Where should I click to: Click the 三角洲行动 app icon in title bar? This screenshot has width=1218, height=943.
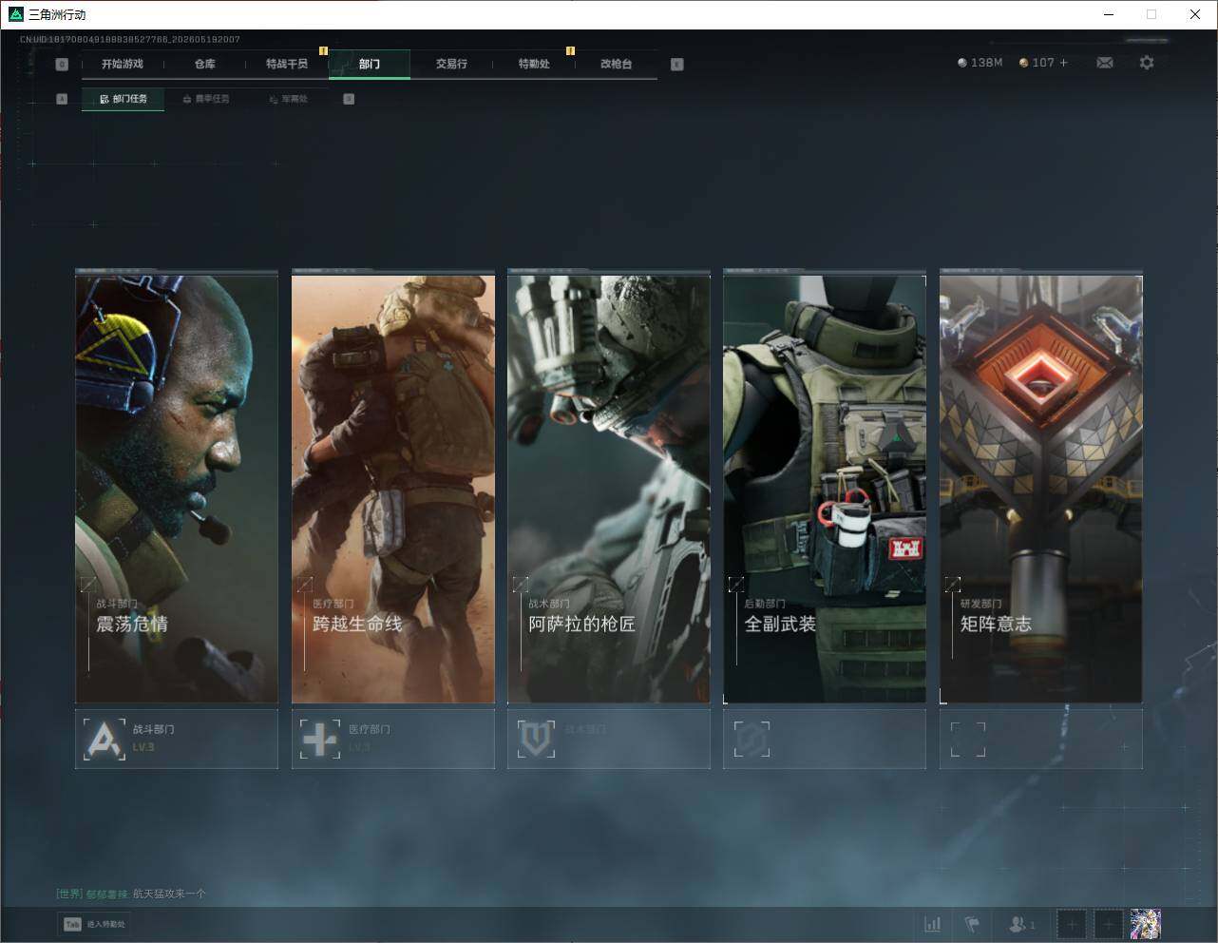click(15, 14)
